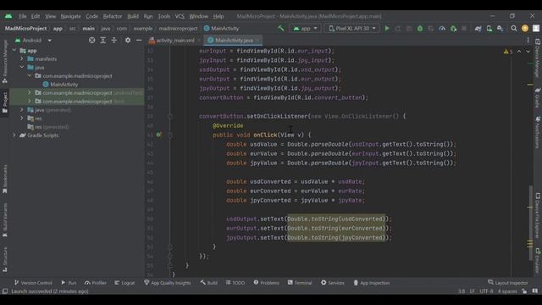Collapse the java folder
Image resolution: width=542 pixels, height=305 pixels.
tap(22, 67)
